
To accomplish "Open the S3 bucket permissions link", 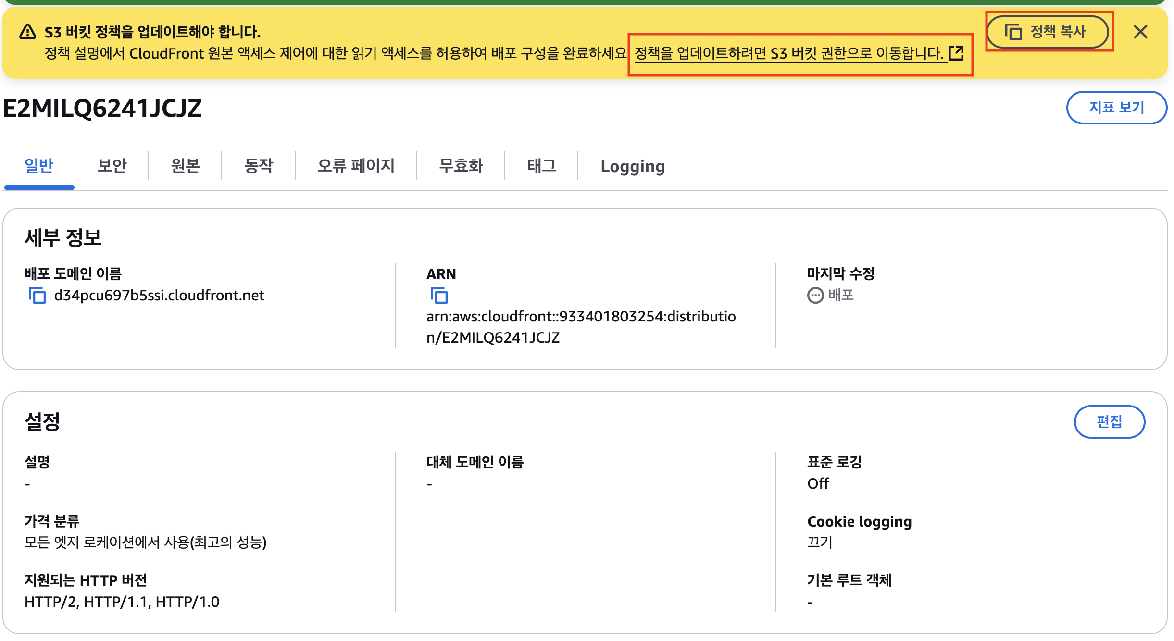I will (789, 53).
